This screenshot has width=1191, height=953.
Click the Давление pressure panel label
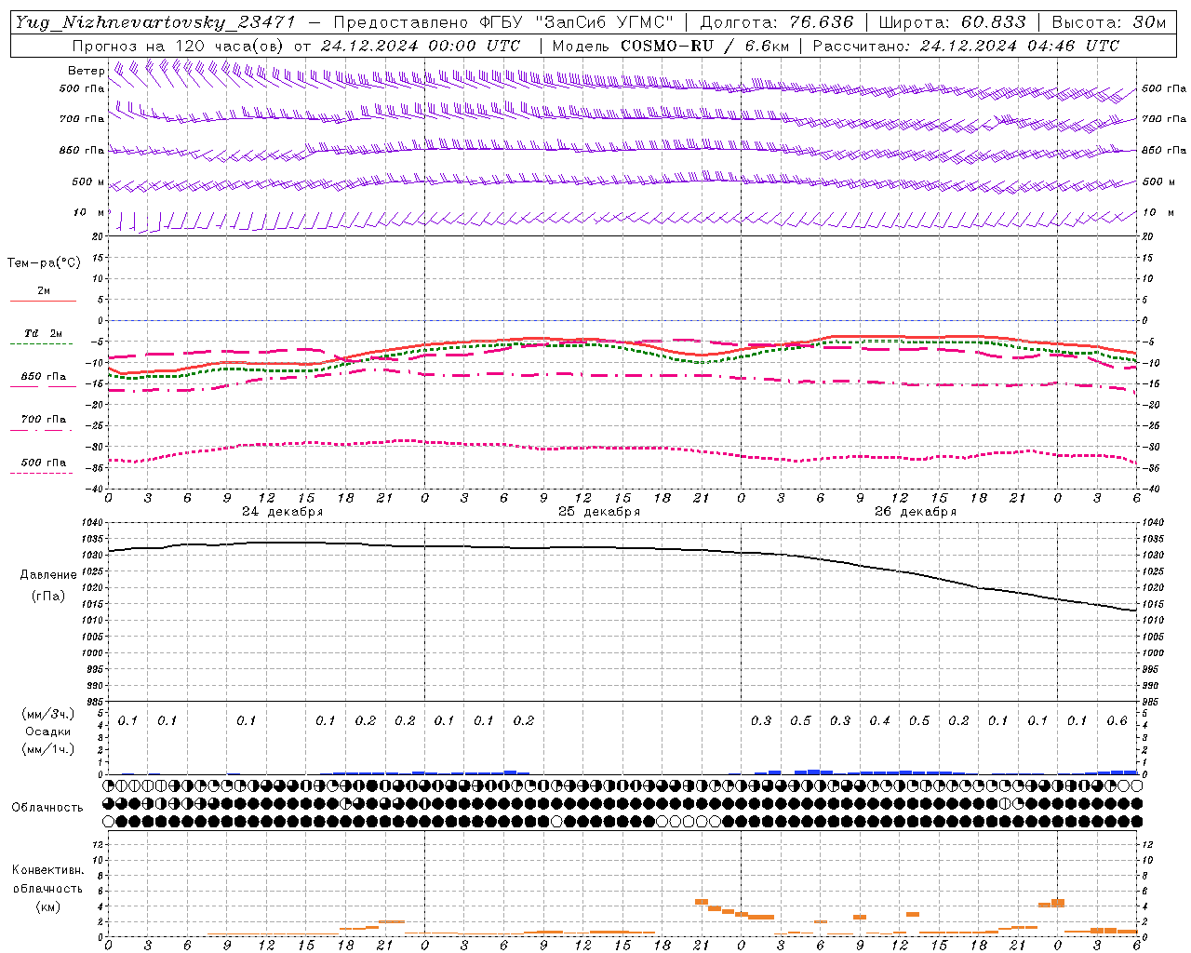pyautogui.click(x=48, y=575)
